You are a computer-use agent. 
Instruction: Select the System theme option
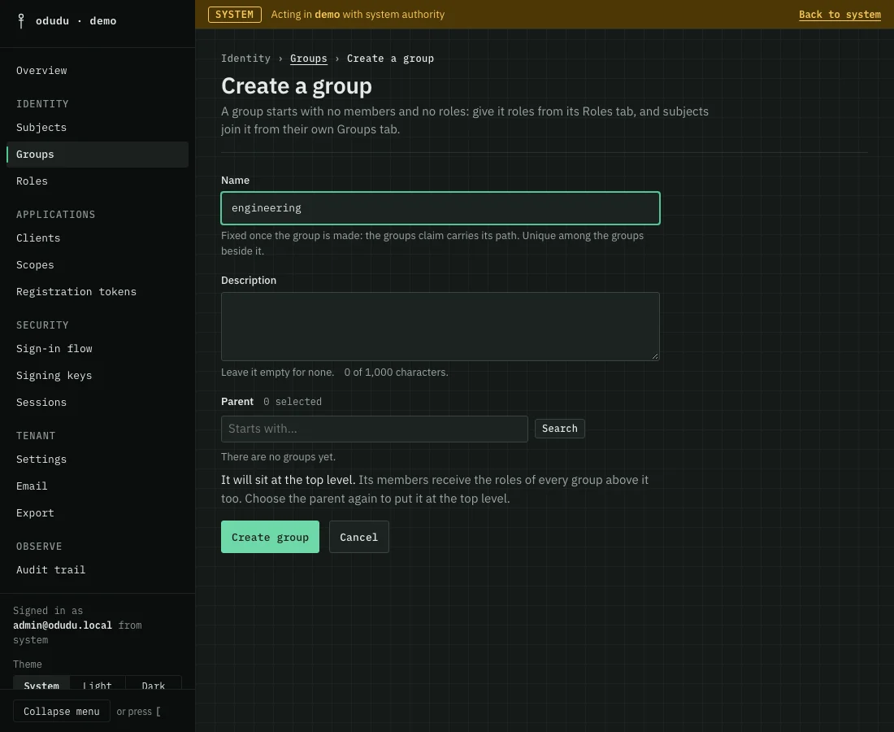pyautogui.click(x=41, y=683)
